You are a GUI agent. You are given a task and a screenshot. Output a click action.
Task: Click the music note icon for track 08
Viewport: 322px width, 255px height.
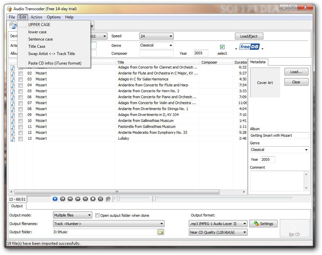(13, 109)
